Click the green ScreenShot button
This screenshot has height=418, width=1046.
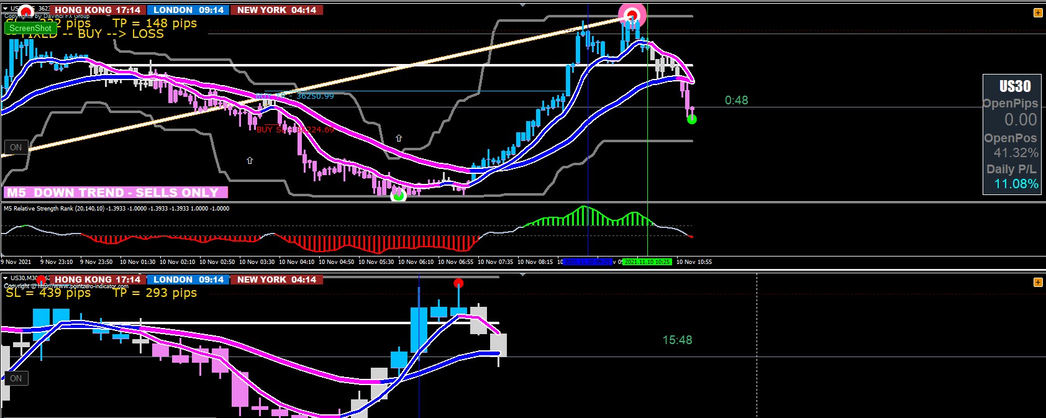click(x=30, y=28)
